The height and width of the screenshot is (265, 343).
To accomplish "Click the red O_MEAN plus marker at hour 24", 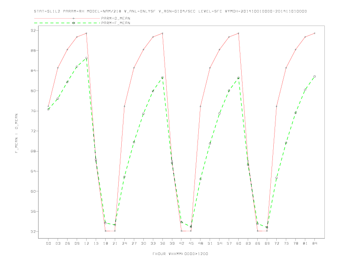I will pos(124,106).
